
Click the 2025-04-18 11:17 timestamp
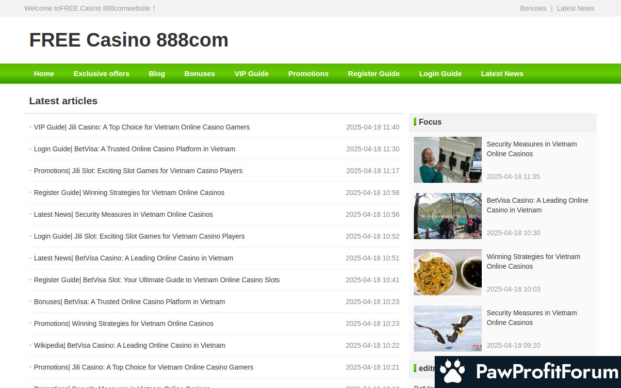(x=373, y=171)
